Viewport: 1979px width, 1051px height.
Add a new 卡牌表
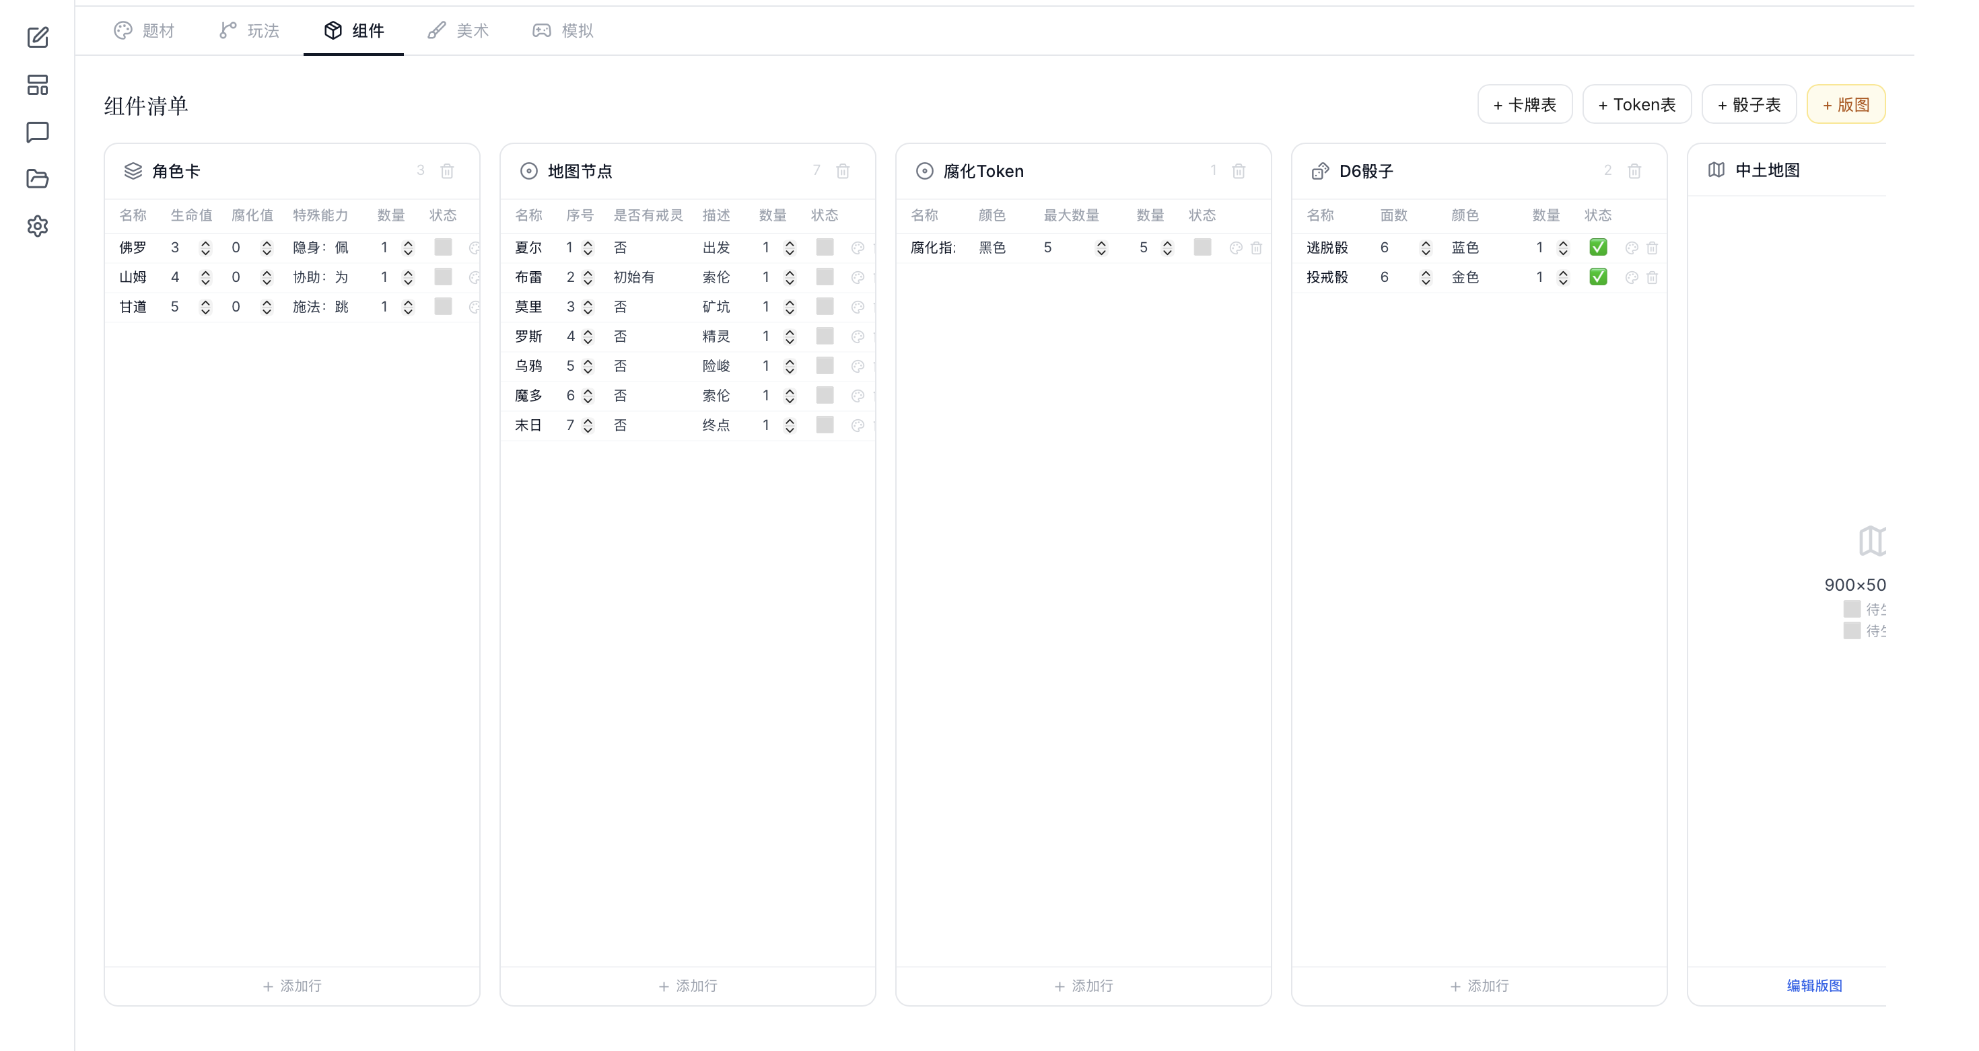(1525, 104)
